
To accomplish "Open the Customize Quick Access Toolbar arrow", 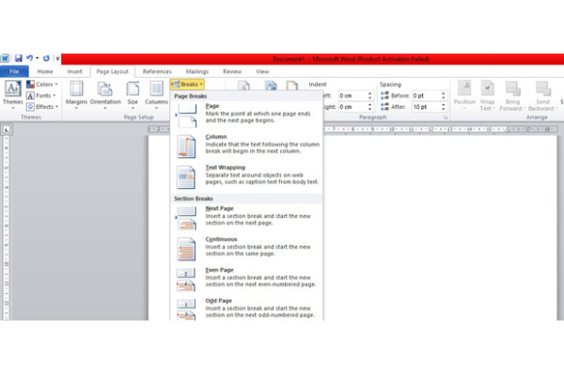I will click(x=57, y=58).
